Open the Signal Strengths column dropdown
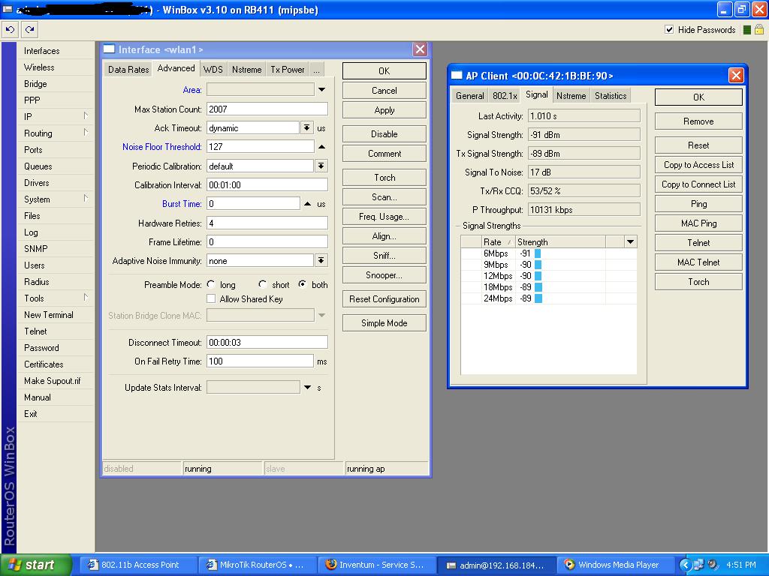 tap(631, 241)
